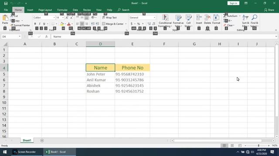Image resolution: width=279 pixels, height=156 pixels.
Task: Switch to the Formulas tab
Action: 62,10
